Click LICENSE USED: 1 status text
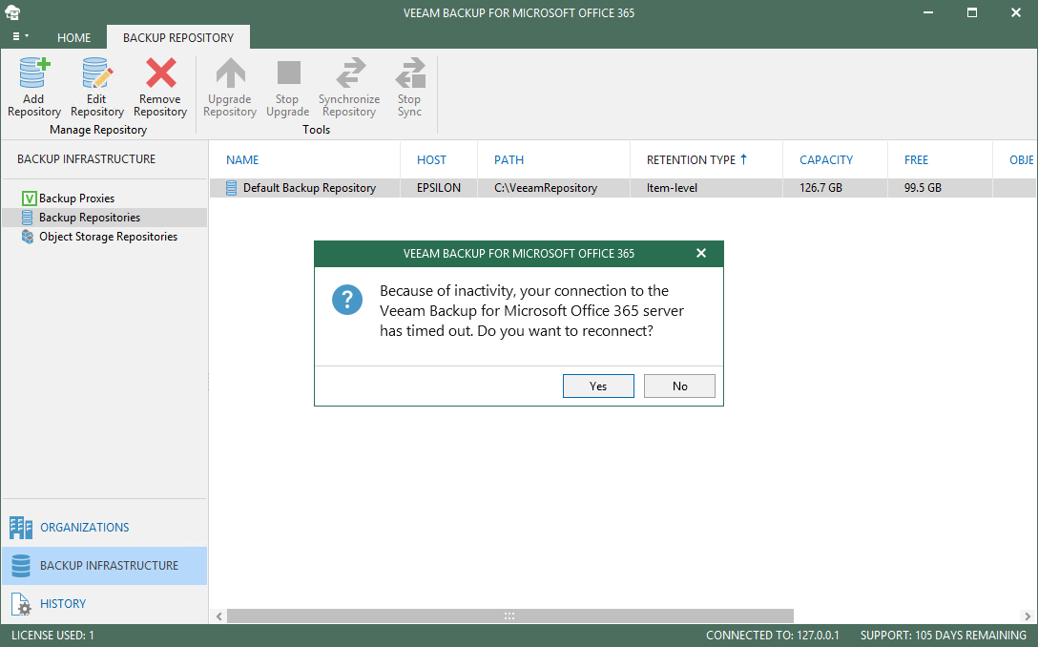1038x647 pixels. [53, 636]
